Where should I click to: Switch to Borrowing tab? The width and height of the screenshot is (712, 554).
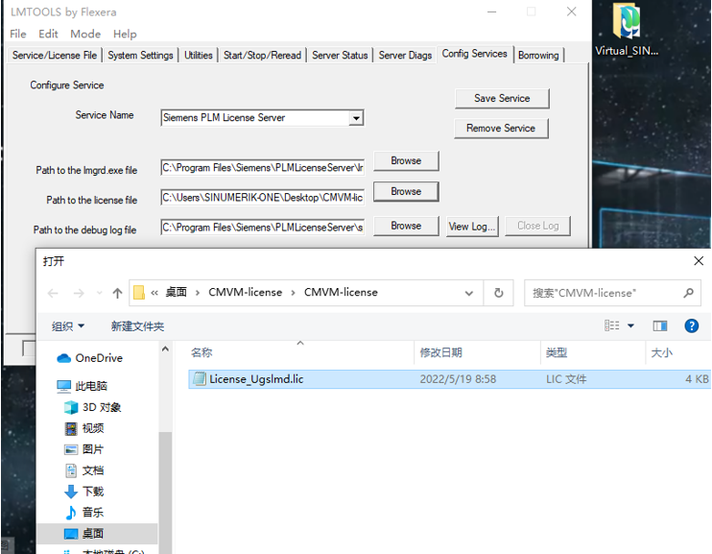tap(538, 56)
